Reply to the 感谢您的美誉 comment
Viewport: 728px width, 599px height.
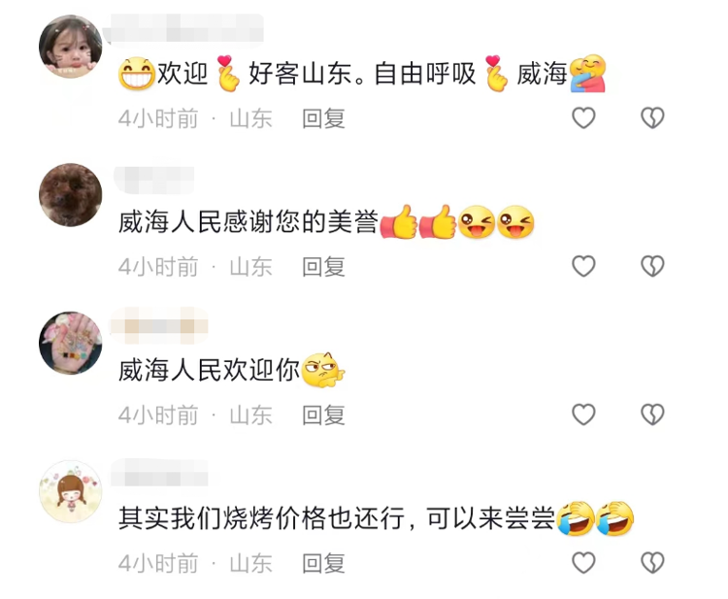pos(323,267)
